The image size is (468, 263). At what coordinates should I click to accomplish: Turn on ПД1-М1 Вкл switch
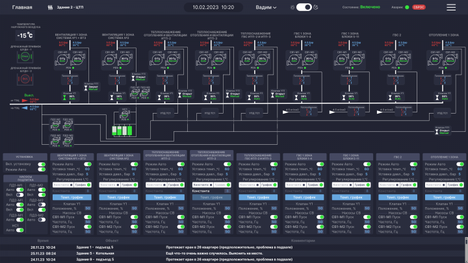tap(19, 195)
